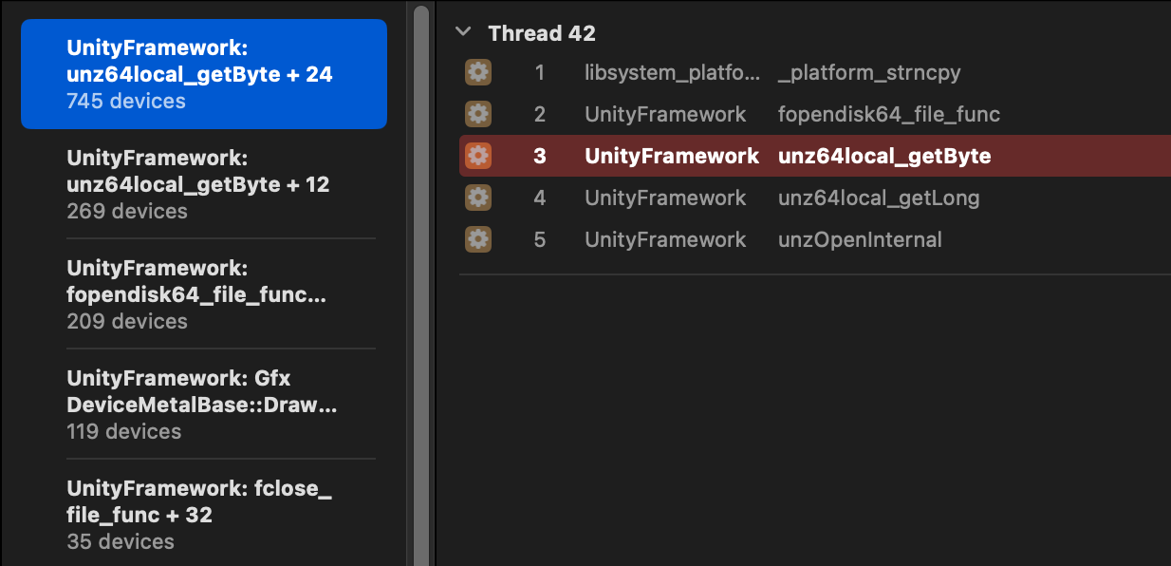Image resolution: width=1171 pixels, height=566 pixels.
Task: Click gear icon beside fopendisk64_file_func frame
Action: pos(478,114)
